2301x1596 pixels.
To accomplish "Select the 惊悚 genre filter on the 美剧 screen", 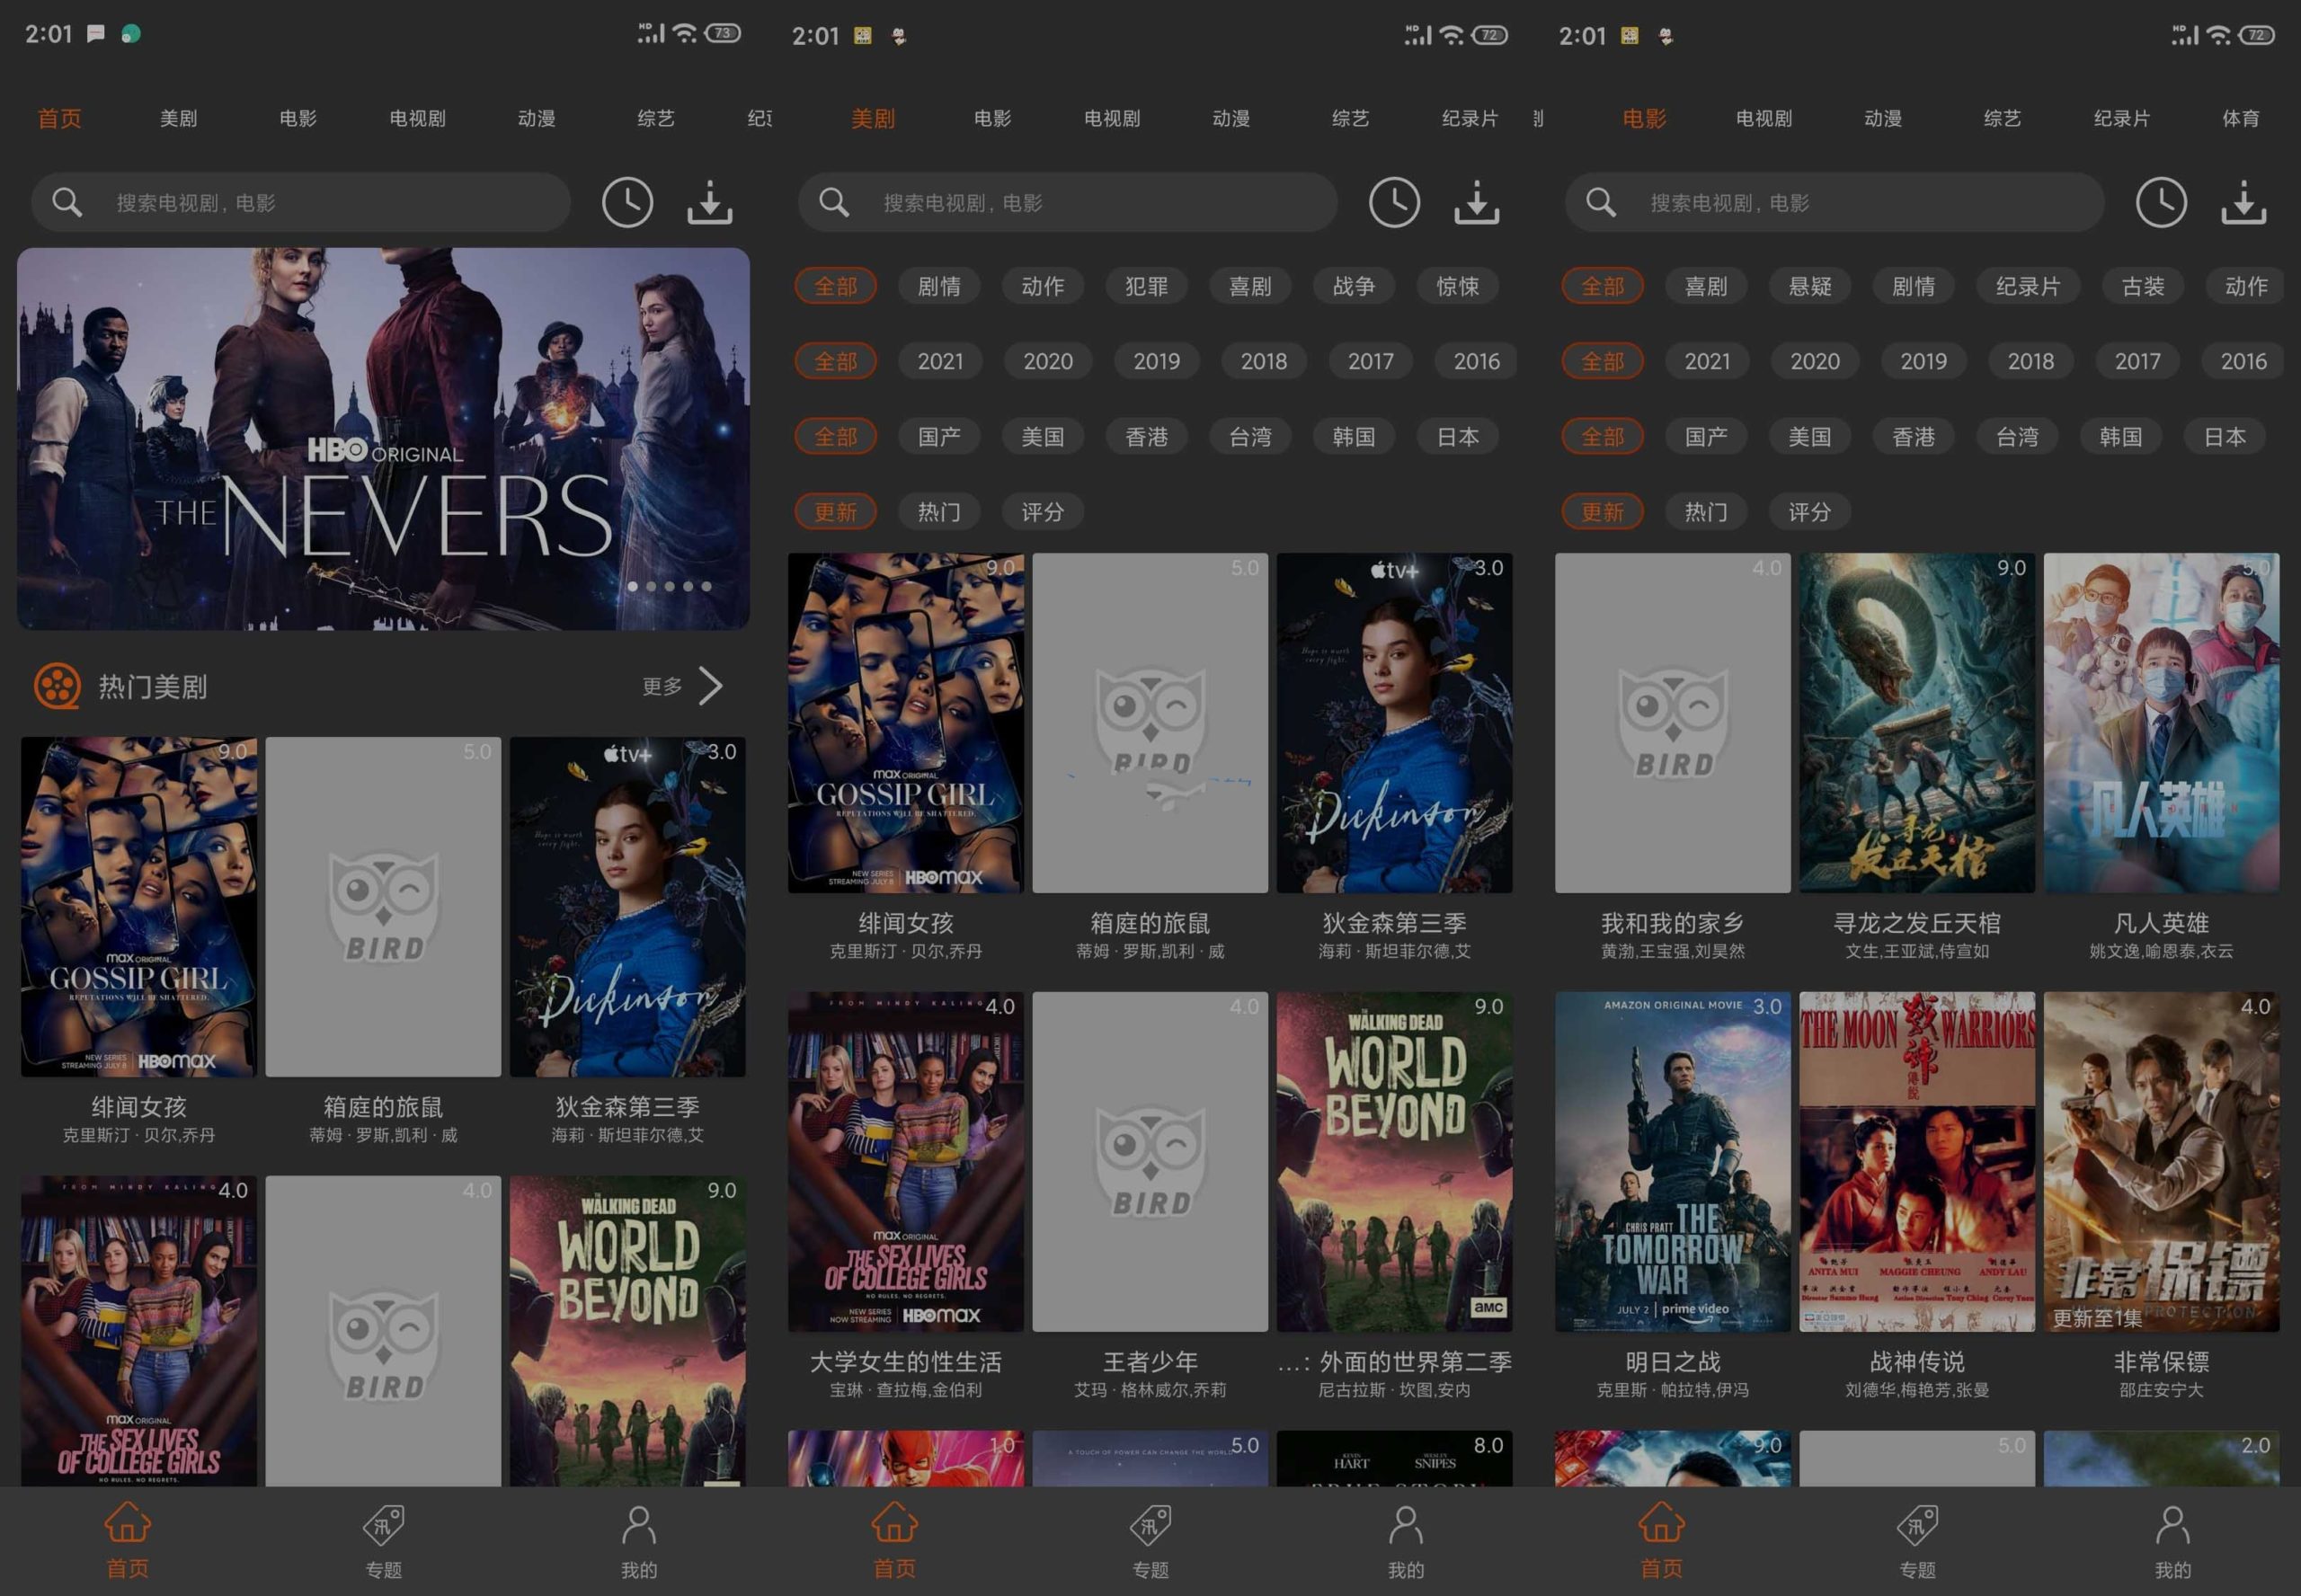I will (1458, 286).
